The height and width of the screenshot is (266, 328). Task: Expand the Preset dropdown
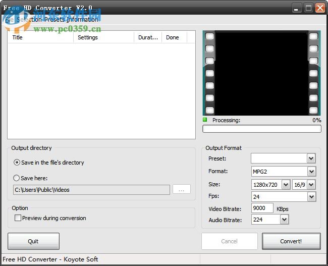click(x=311, y=158)
